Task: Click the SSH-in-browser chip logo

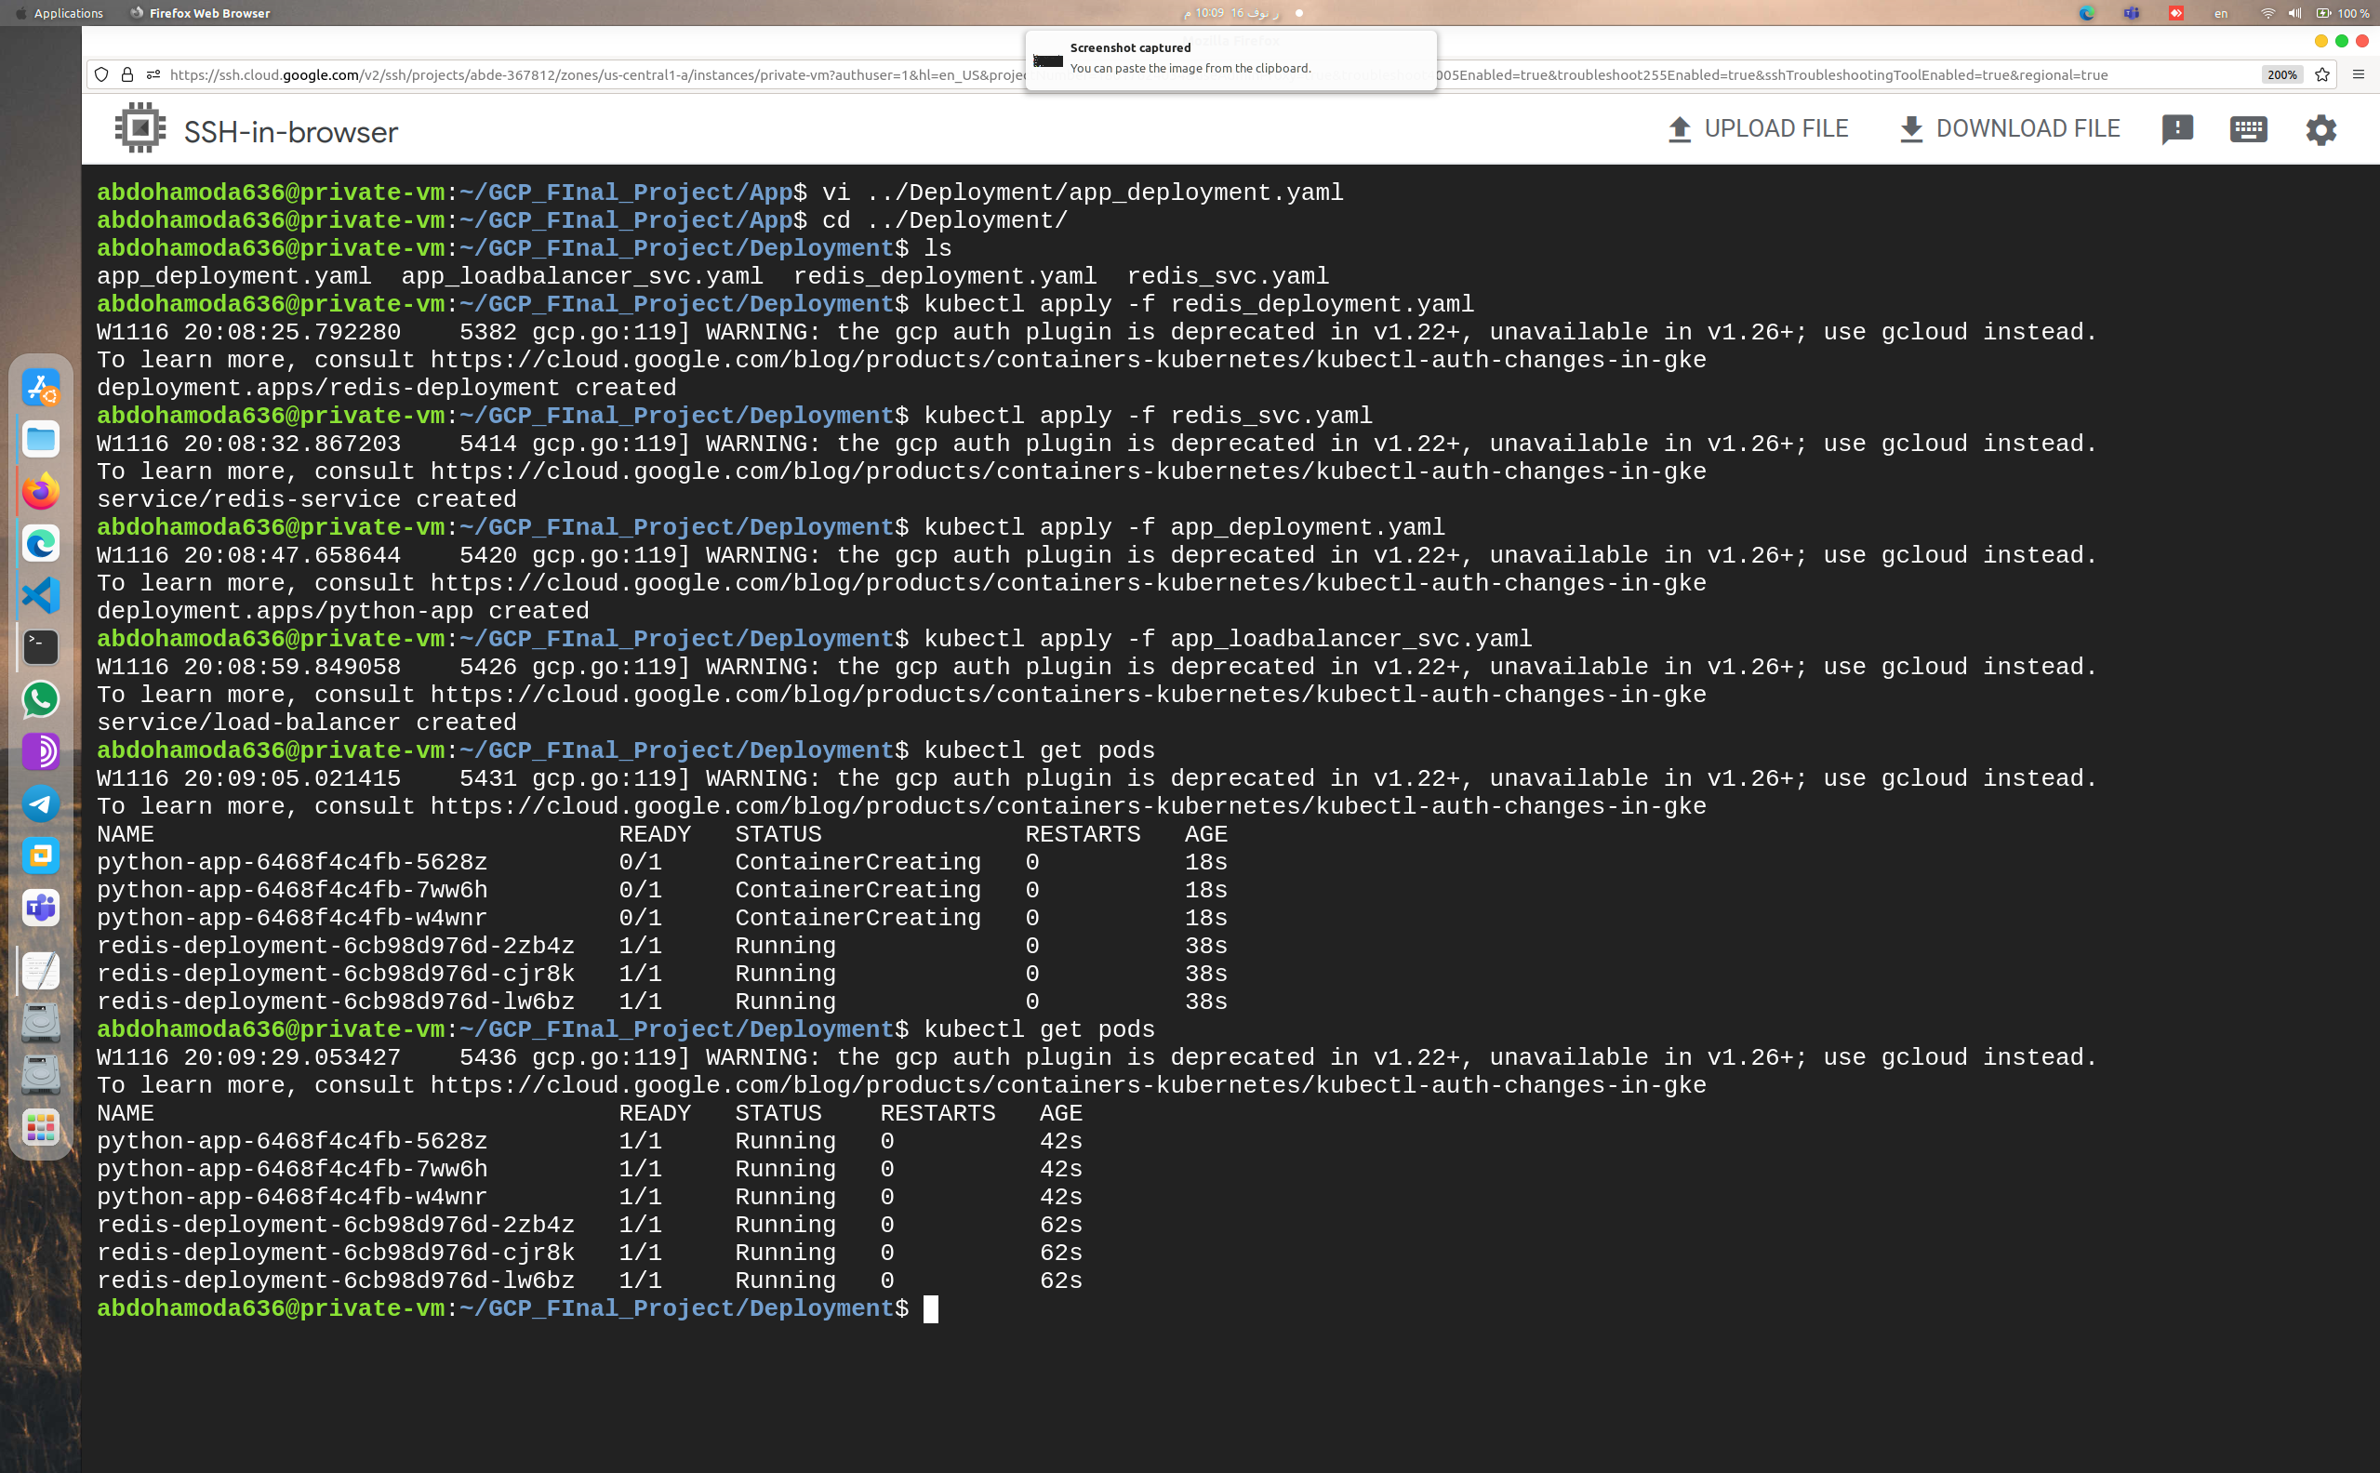Action: [x=140, y=127]
